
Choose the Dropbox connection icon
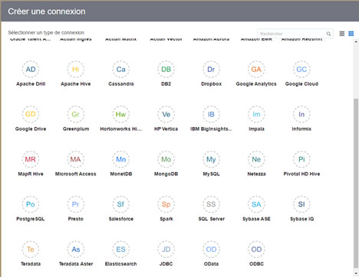[211, 69]
